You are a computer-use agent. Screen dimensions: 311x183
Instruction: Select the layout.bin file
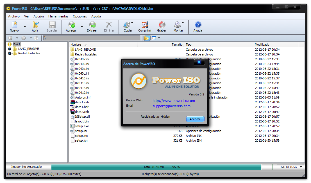(82, 121)
